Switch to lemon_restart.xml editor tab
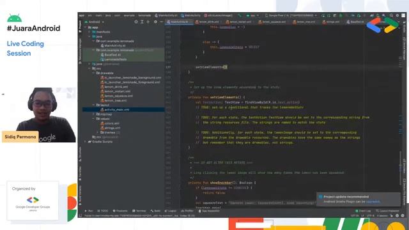 pos(238,22)
